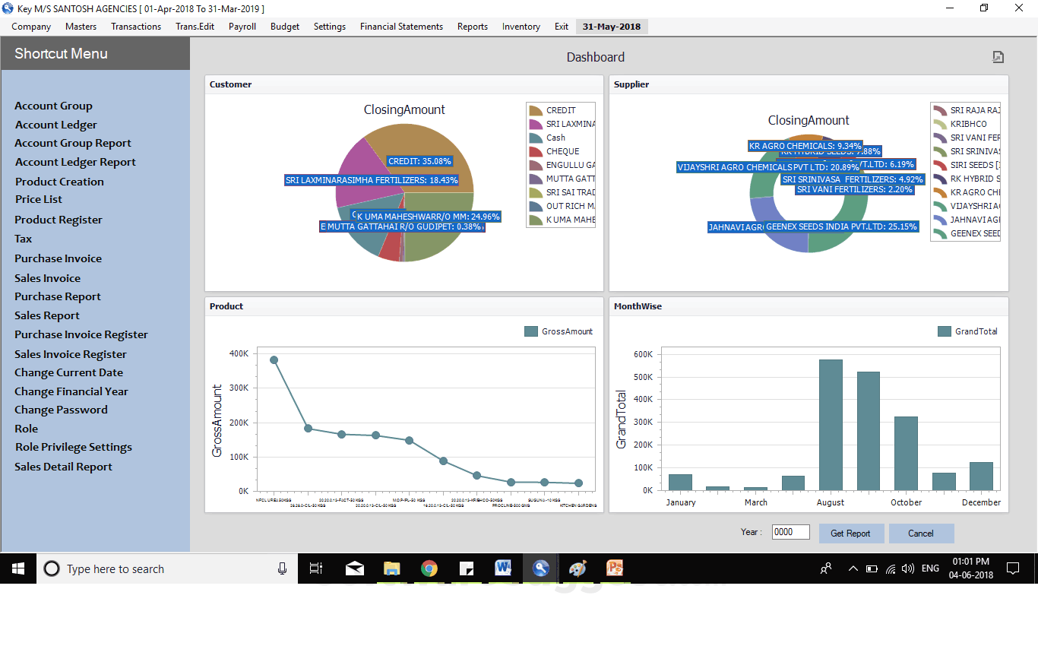This screenshot has width=1038, height=646.
Task: Open the People icon in the system tray
Action: coord(826,568)
